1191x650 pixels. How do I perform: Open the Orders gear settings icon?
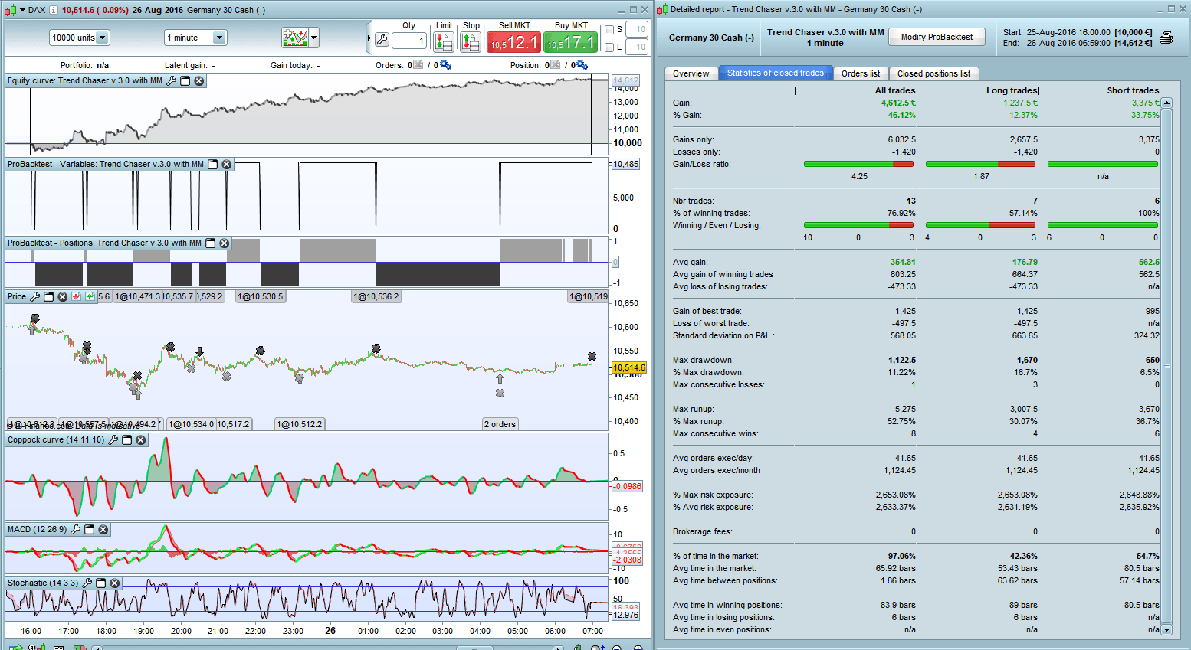(445, 65)
